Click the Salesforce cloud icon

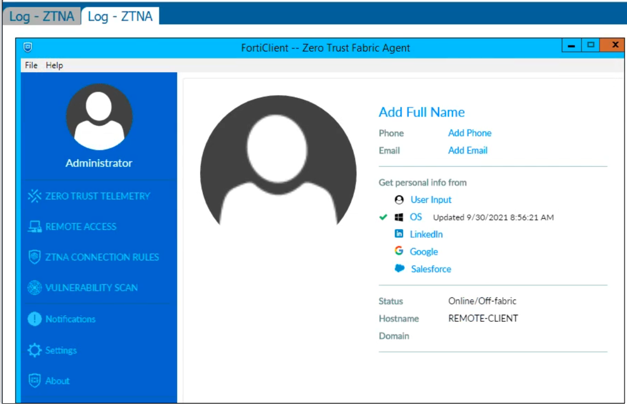(x=399, y=268)
